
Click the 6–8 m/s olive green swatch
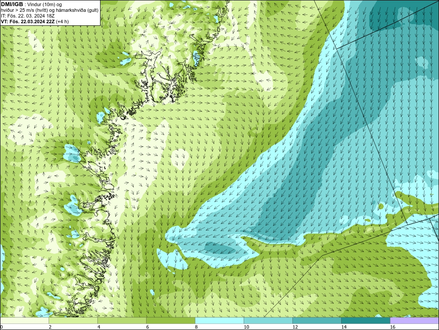click(x=171, y=320)
